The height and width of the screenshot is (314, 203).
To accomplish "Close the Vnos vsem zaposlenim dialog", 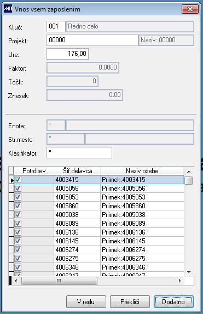I will (x=190, y=9).
